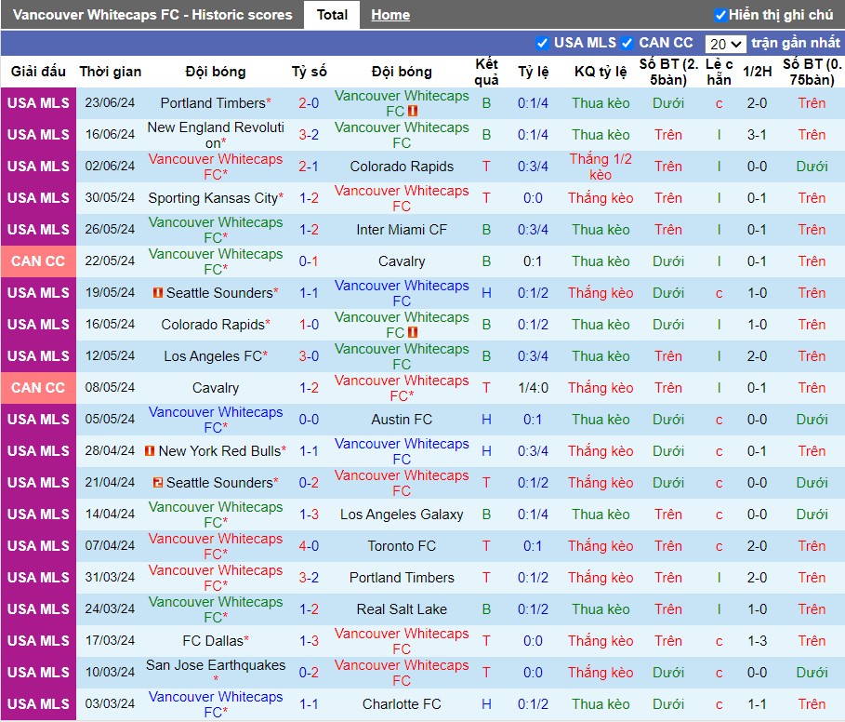Screen dimensions: 845x722
Task: Open Cavalry away team on 22/05/24
Action: 402,261
